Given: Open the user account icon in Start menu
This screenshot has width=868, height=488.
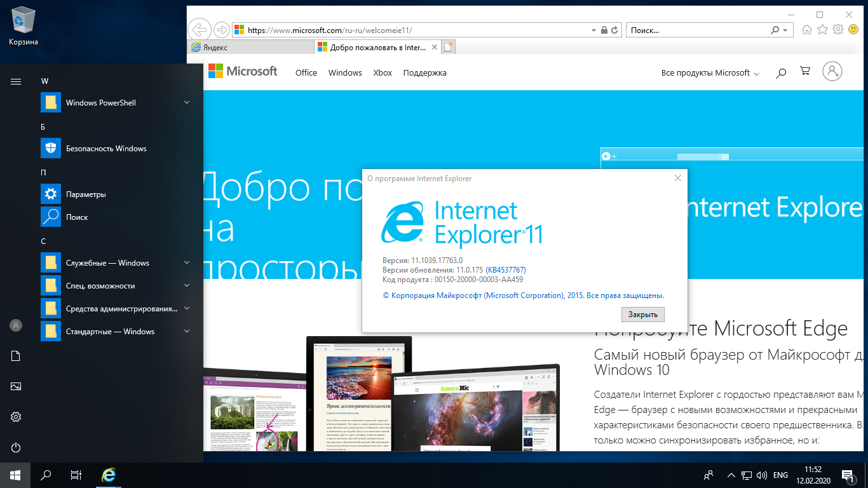Looking at the screenshot, I should pos(16,325).
